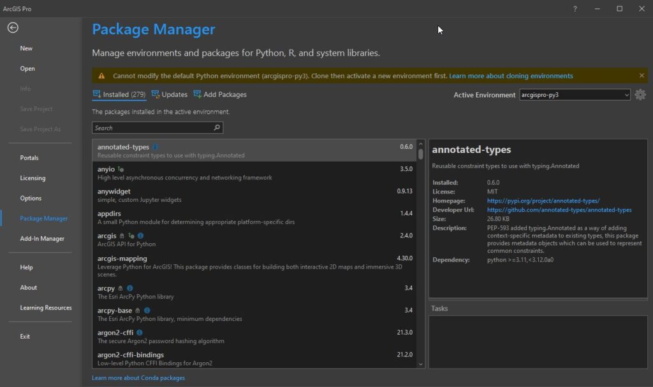Open the Environment Manager gear icon
Image resolution: width=653 pixels, height=387 pixels.
tap(640, 95)
